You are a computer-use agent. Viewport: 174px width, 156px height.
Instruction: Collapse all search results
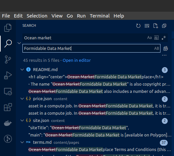[x=164, y=26]
